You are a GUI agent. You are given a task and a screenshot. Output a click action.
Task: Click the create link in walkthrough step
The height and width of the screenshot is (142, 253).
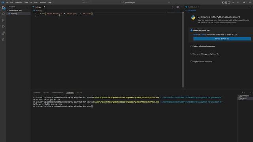[202, 34]
